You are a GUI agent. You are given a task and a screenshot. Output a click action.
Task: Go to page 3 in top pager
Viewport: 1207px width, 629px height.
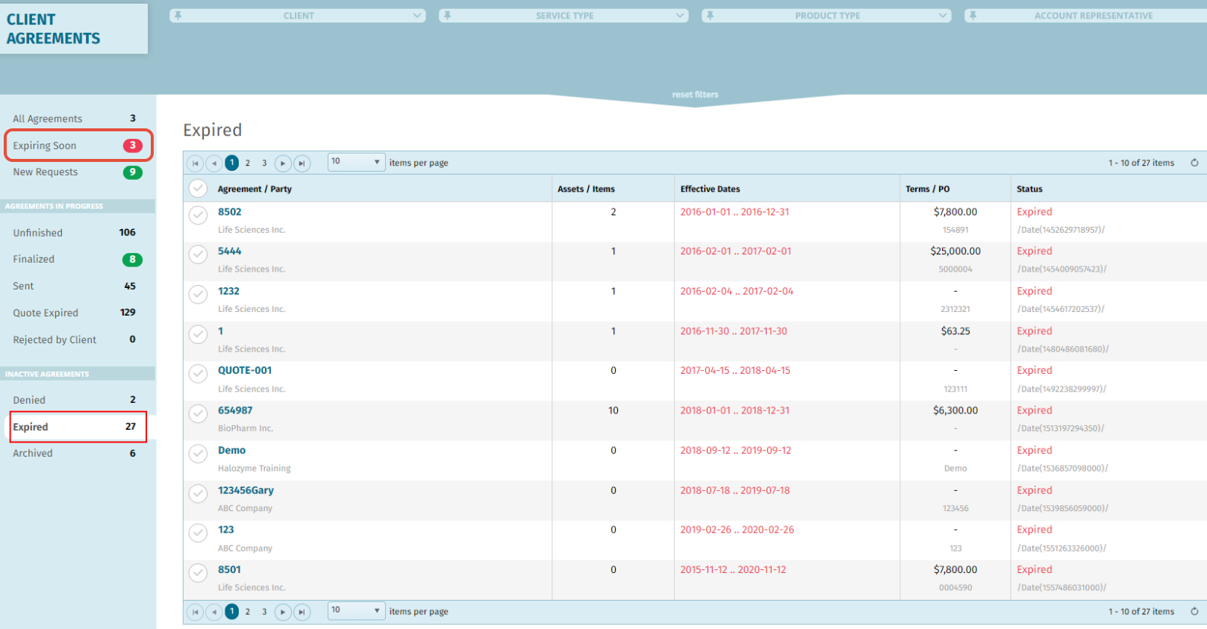tap(264, 163)
